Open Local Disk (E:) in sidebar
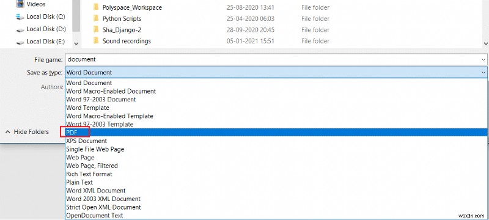489x220 pixels. (x=46, y=42)
